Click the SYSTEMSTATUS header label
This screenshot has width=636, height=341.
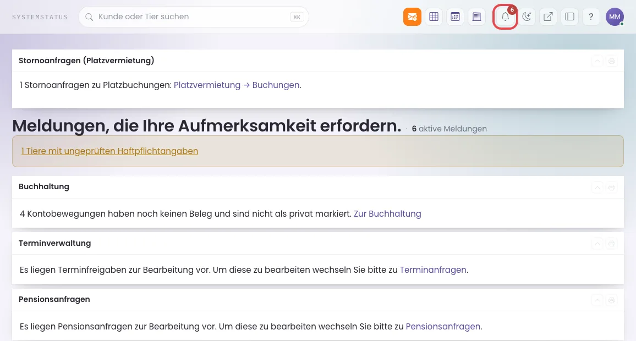40,17
